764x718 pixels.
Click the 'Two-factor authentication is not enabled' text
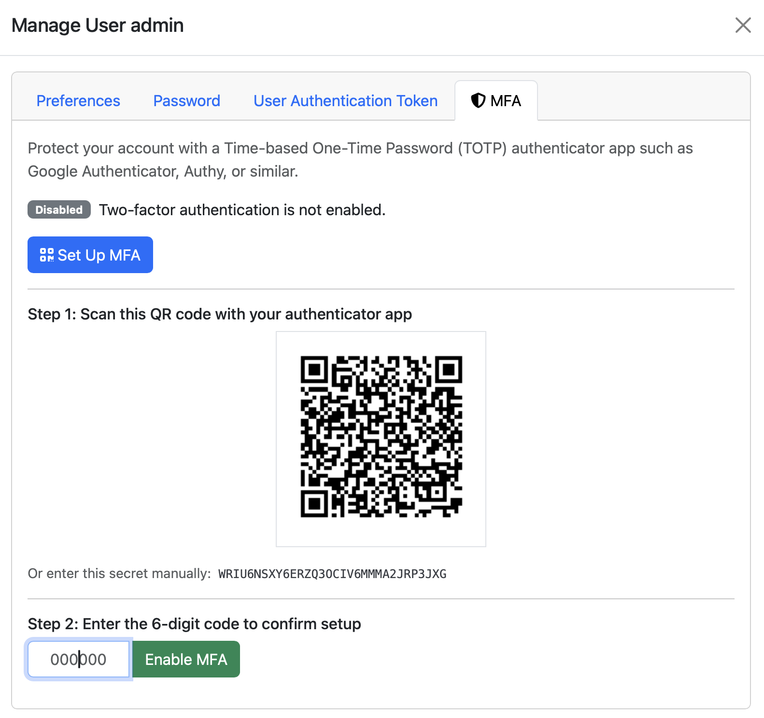click(242, 210)
